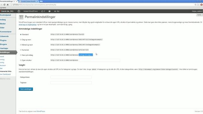Image resolution: width=203 pixels, height=114 pixels.
Task: Follow the antal tags er tilgængelige link
Action: tap(28, 25)
